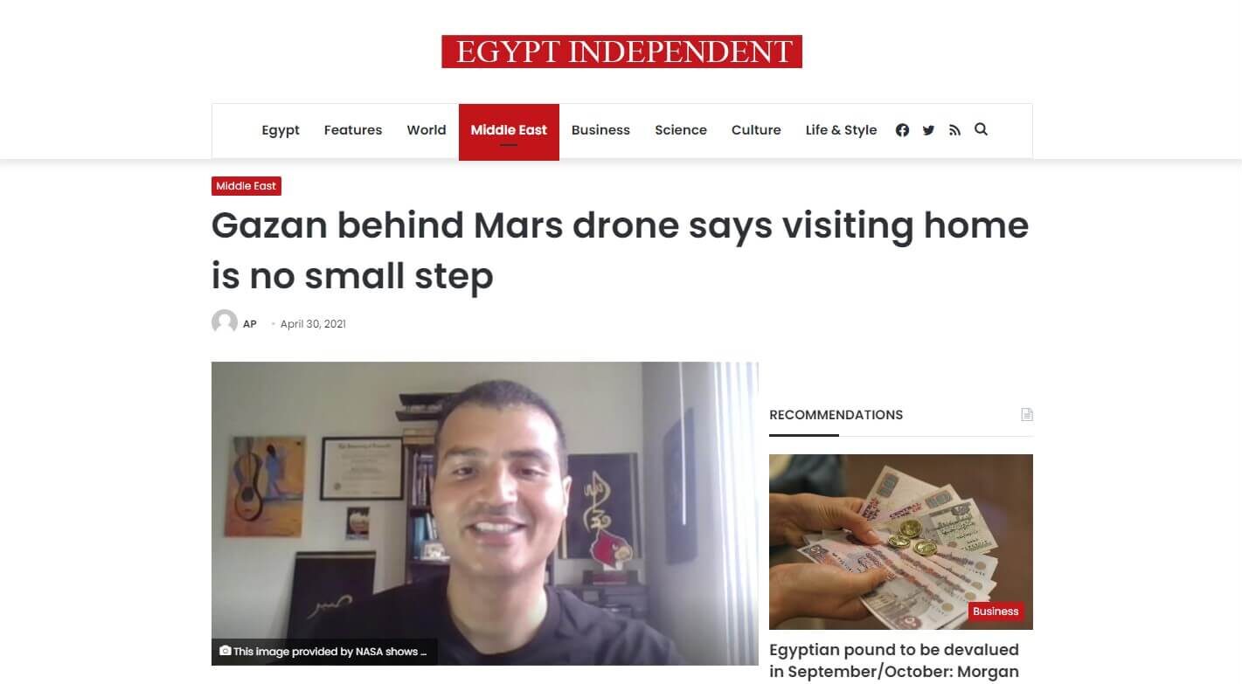Open the Egypt menu section
Screen dimensions: 1242x684
click(281, 130)
